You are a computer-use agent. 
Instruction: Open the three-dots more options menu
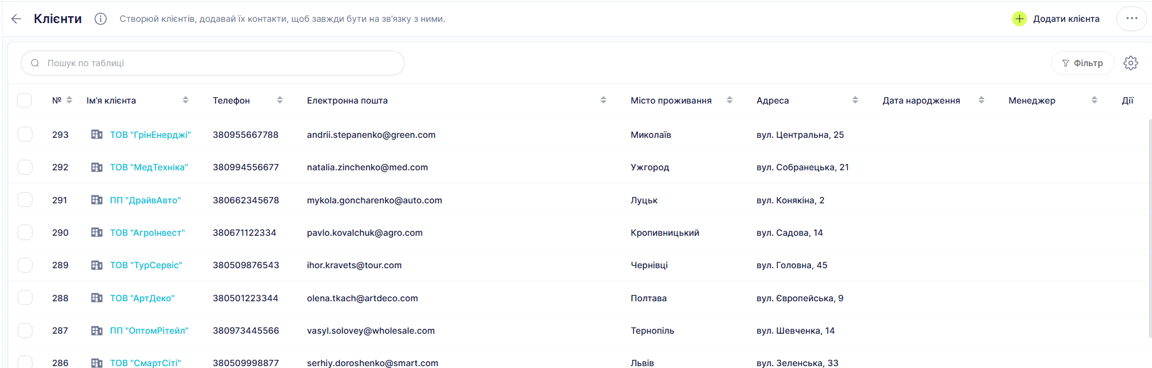[x=1131, y=19]
